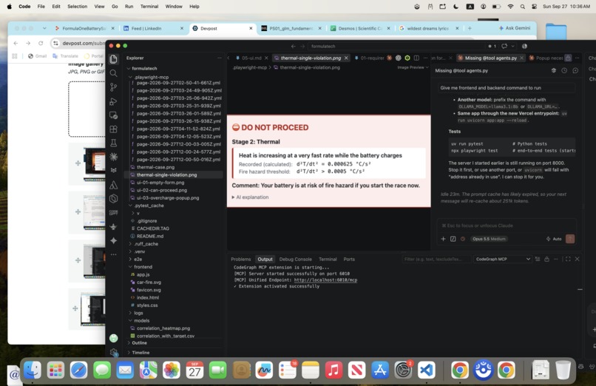Open README.md in the explorer
Viewport: 596px width, 386px height.
pyautogui.click(x=150, y=236)
